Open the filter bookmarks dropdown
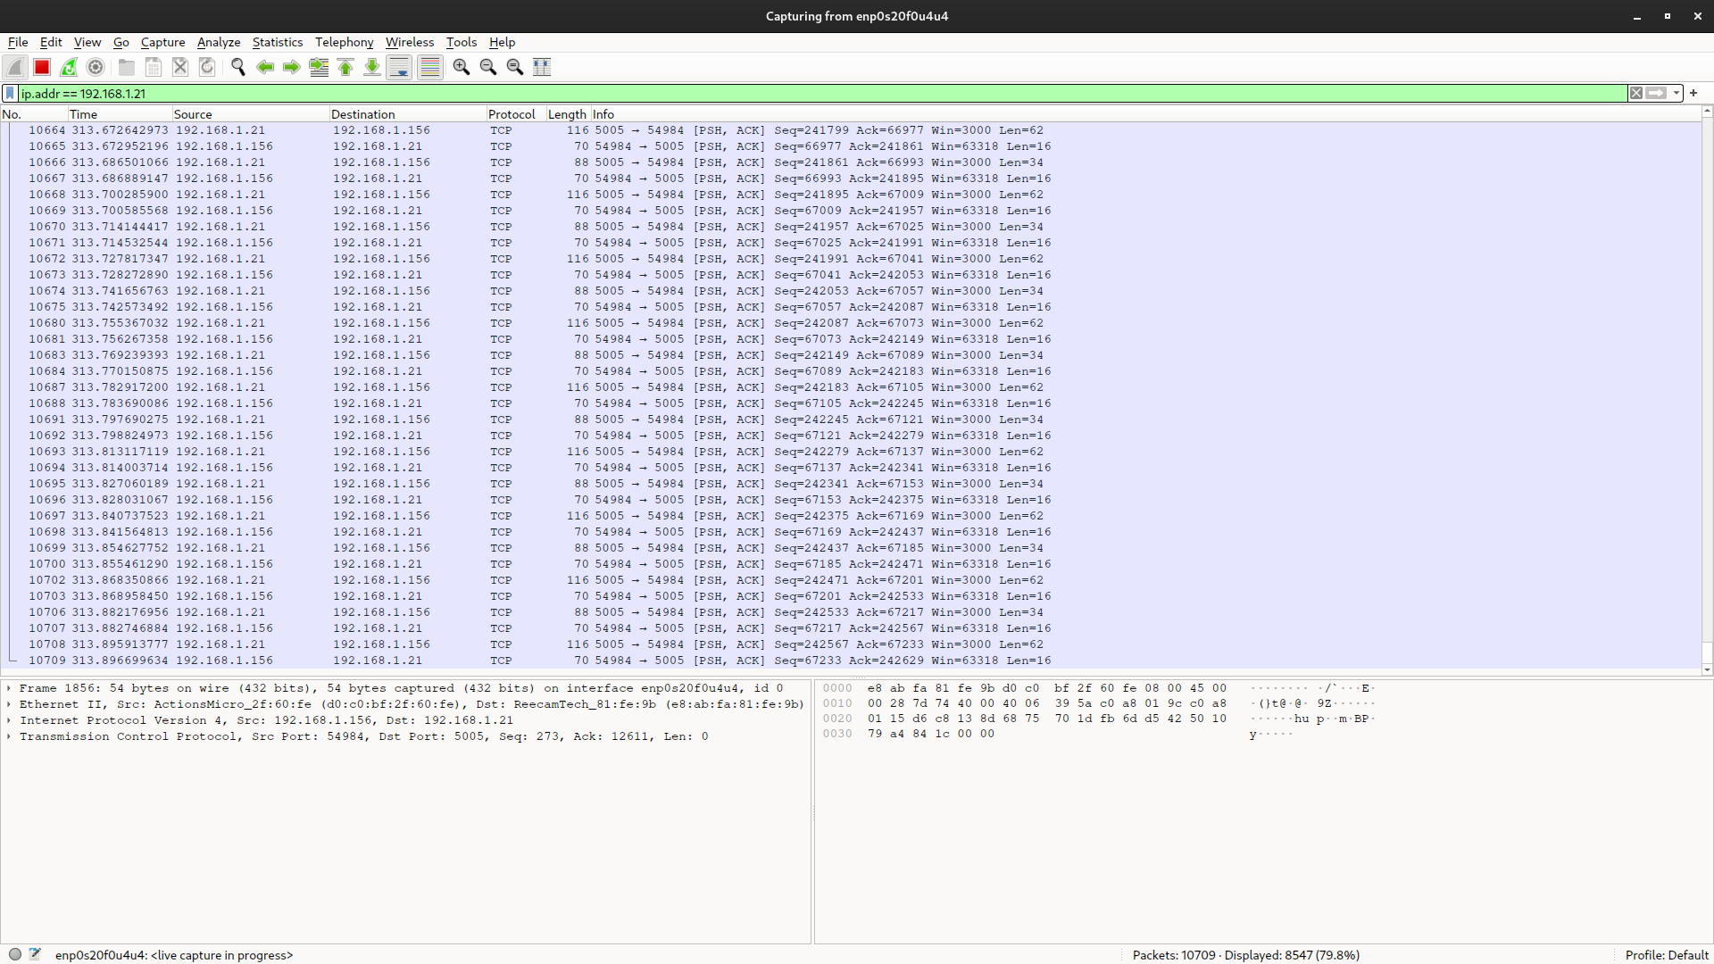This screenshot has height=964, width=1714. [10, 93]
